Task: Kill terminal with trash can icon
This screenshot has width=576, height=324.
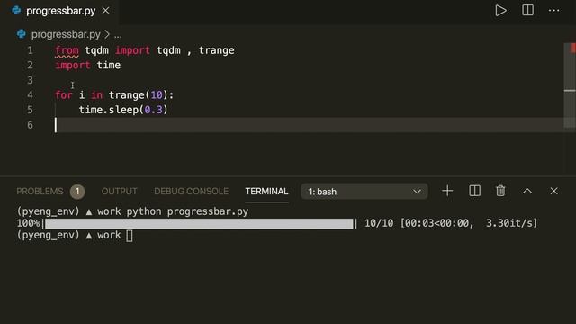Action: (500, 191)
